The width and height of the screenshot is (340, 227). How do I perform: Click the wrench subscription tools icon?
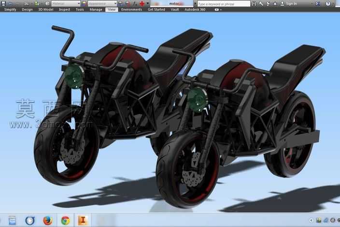click(261, 4)
